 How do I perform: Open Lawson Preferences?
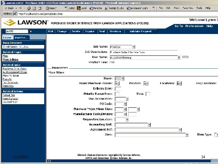pos(194,26)
